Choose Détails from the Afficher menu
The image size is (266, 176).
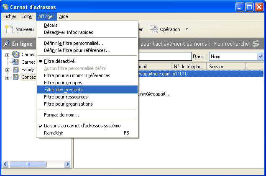point(87,25)
